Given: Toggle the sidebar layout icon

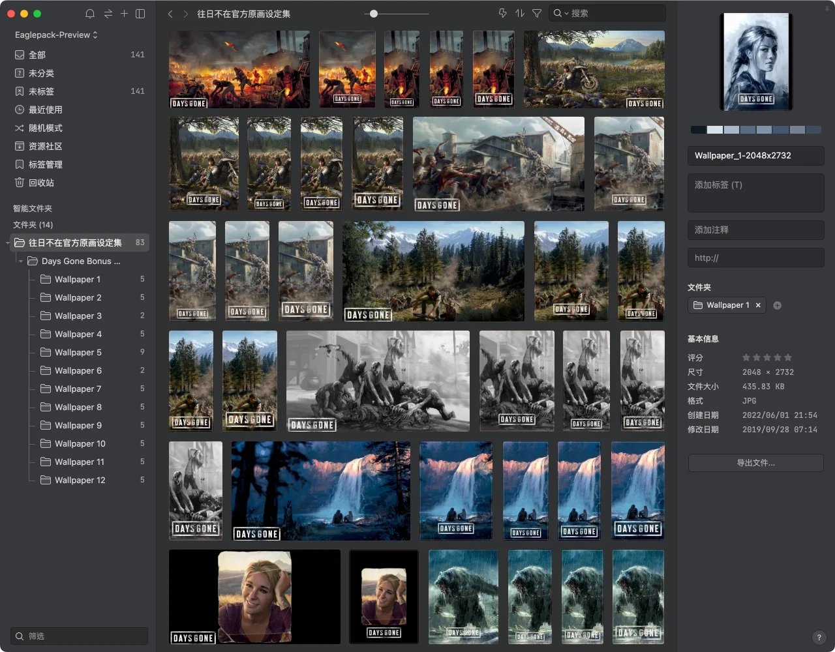Looking at the screenshot, I should pyautogui.click(x=140, y=14).
